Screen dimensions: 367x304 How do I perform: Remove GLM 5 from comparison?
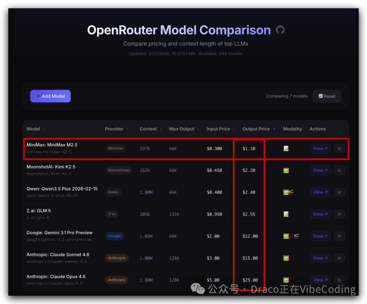coord(339,214)
